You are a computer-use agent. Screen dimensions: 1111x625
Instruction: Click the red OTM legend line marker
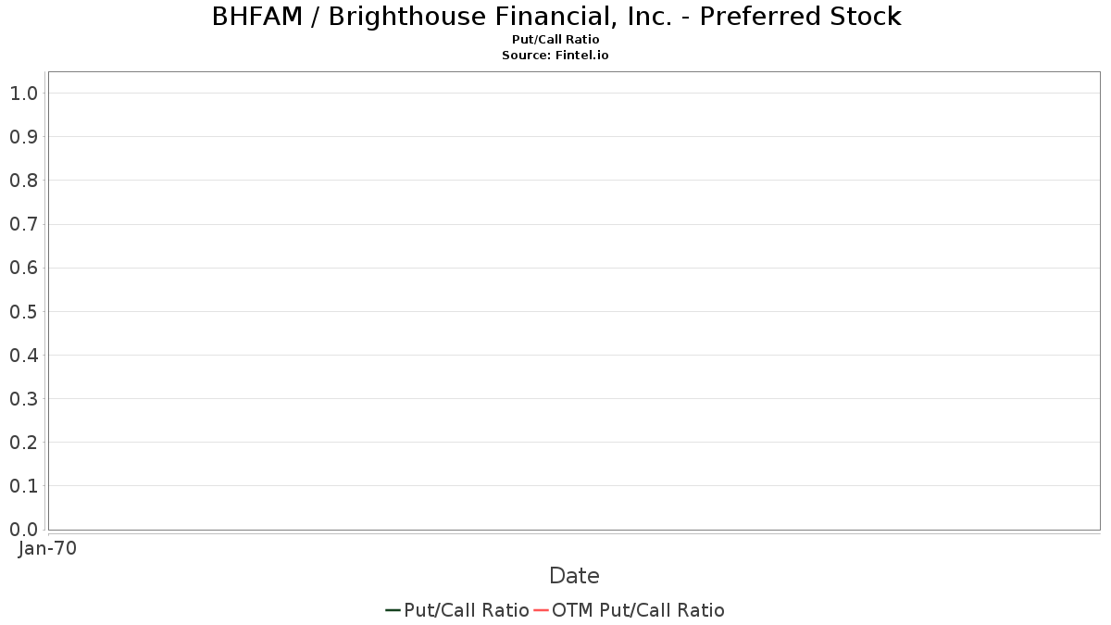click(541, 610)
